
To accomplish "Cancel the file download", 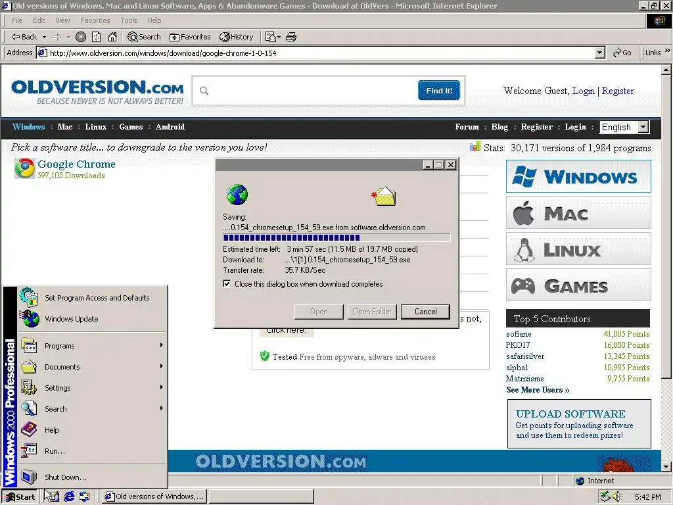I will [x=425, y=312].
